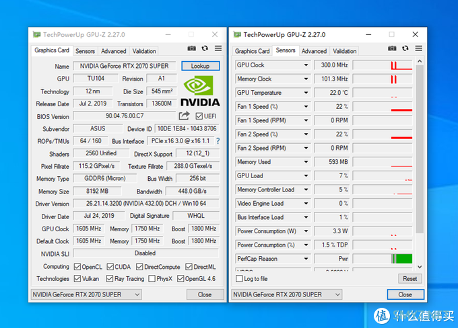Open the hamburger menu in Sensors window
The height and width of the screenshot is (328, 458).
(418, 48)
